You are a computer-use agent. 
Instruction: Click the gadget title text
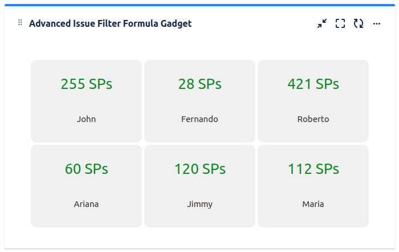tap(110, 23)
